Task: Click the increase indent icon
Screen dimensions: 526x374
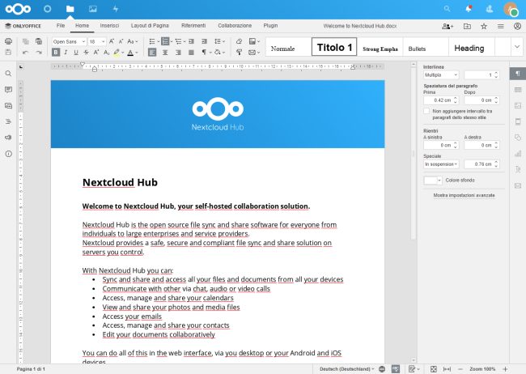Action: (204, 41)
